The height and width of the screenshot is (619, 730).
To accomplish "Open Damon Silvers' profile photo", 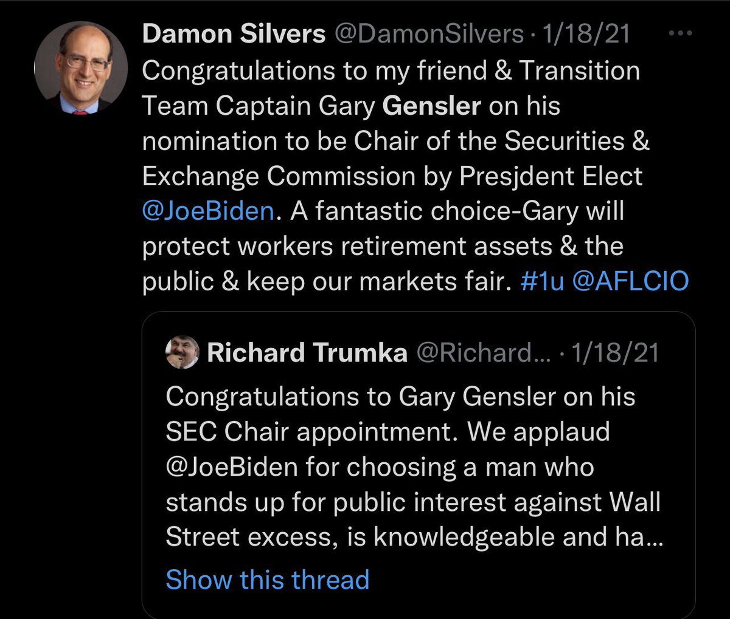I will (x=80, y=68).
